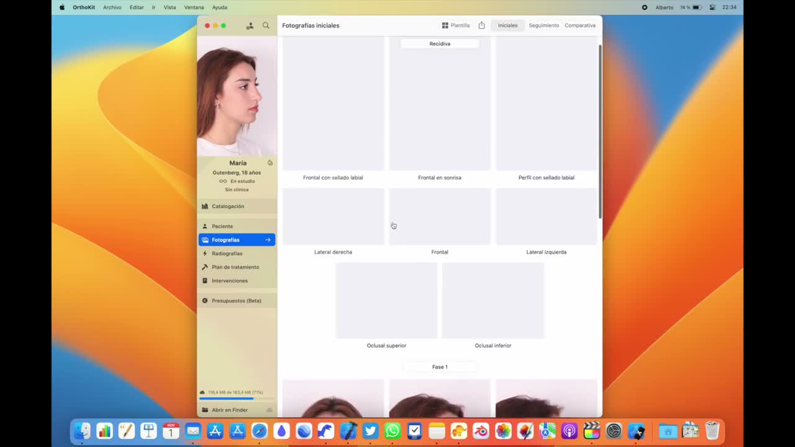Open Safari from the Dock

[260, 430]
